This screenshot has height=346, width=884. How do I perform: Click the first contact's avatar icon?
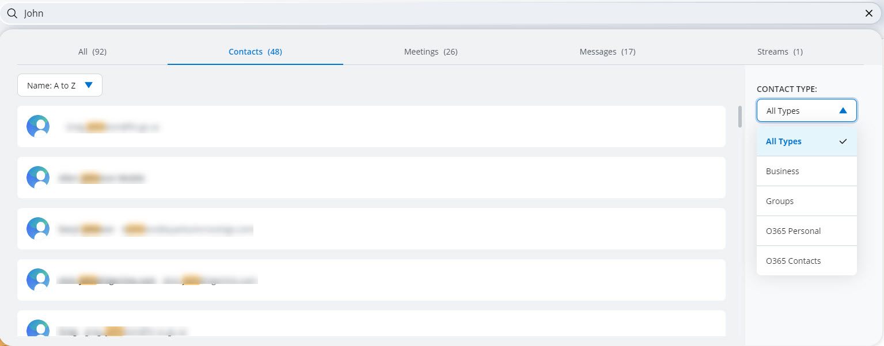(38, 126)
